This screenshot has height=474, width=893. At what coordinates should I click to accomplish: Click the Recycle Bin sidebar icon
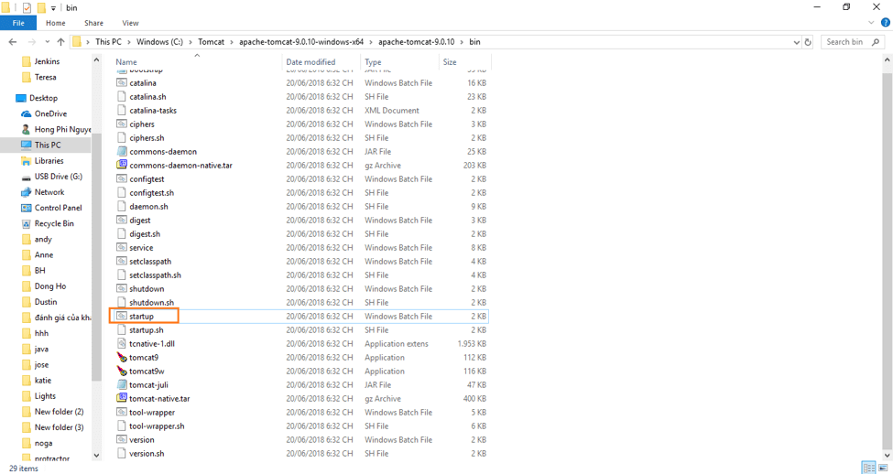(x=26, y=223)
